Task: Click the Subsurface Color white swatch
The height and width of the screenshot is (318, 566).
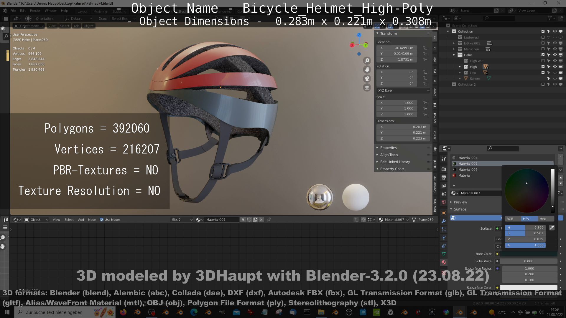Action: (x=529, y=288)
